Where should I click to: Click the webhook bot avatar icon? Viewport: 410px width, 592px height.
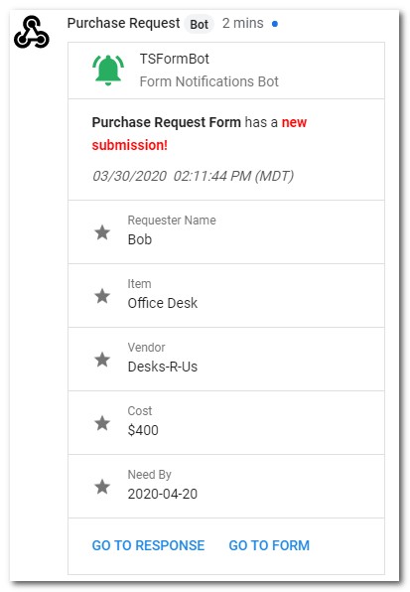[x=32, y=32]
